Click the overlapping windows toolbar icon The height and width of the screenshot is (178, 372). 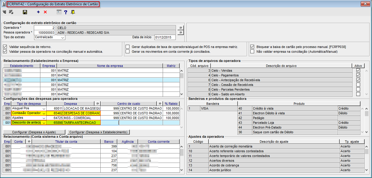pos(11,12)
